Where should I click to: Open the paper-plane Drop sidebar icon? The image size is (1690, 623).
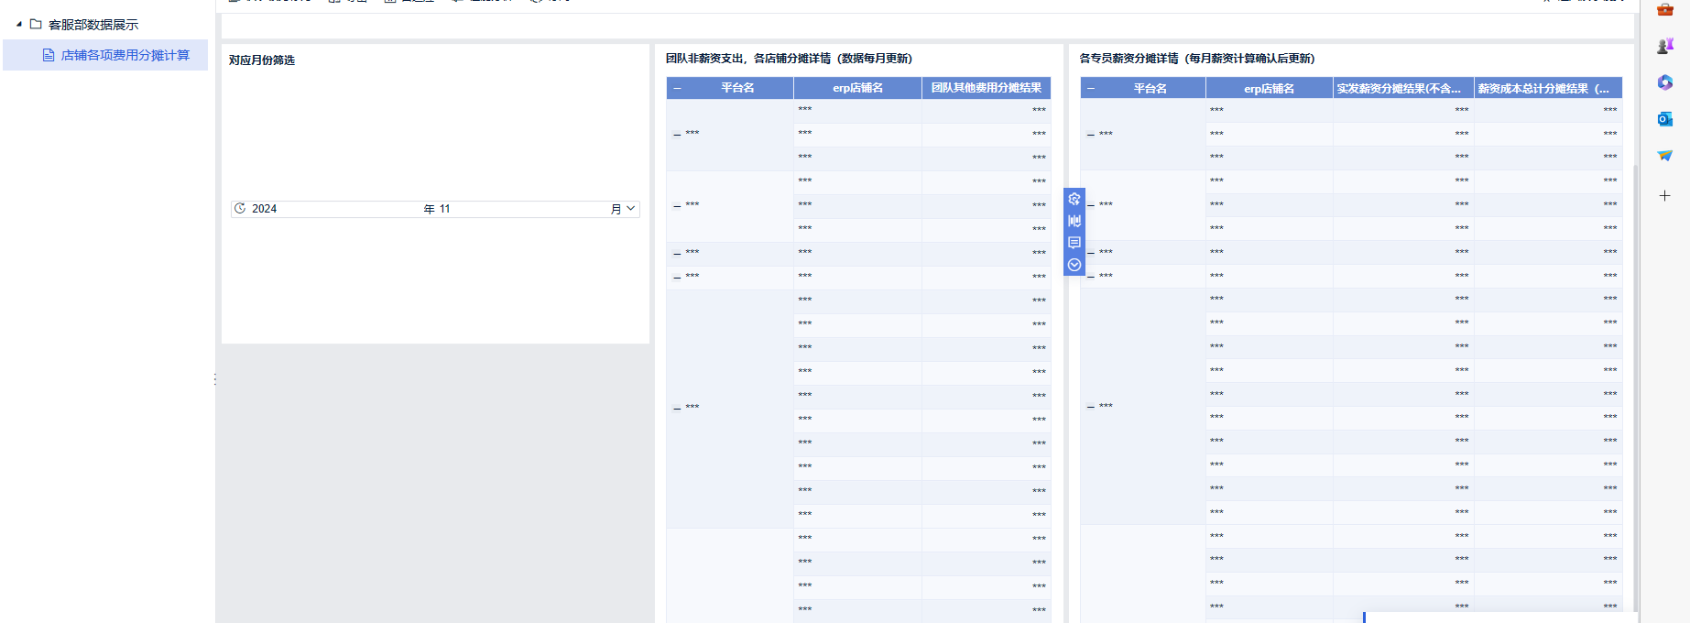point(1665,156)
